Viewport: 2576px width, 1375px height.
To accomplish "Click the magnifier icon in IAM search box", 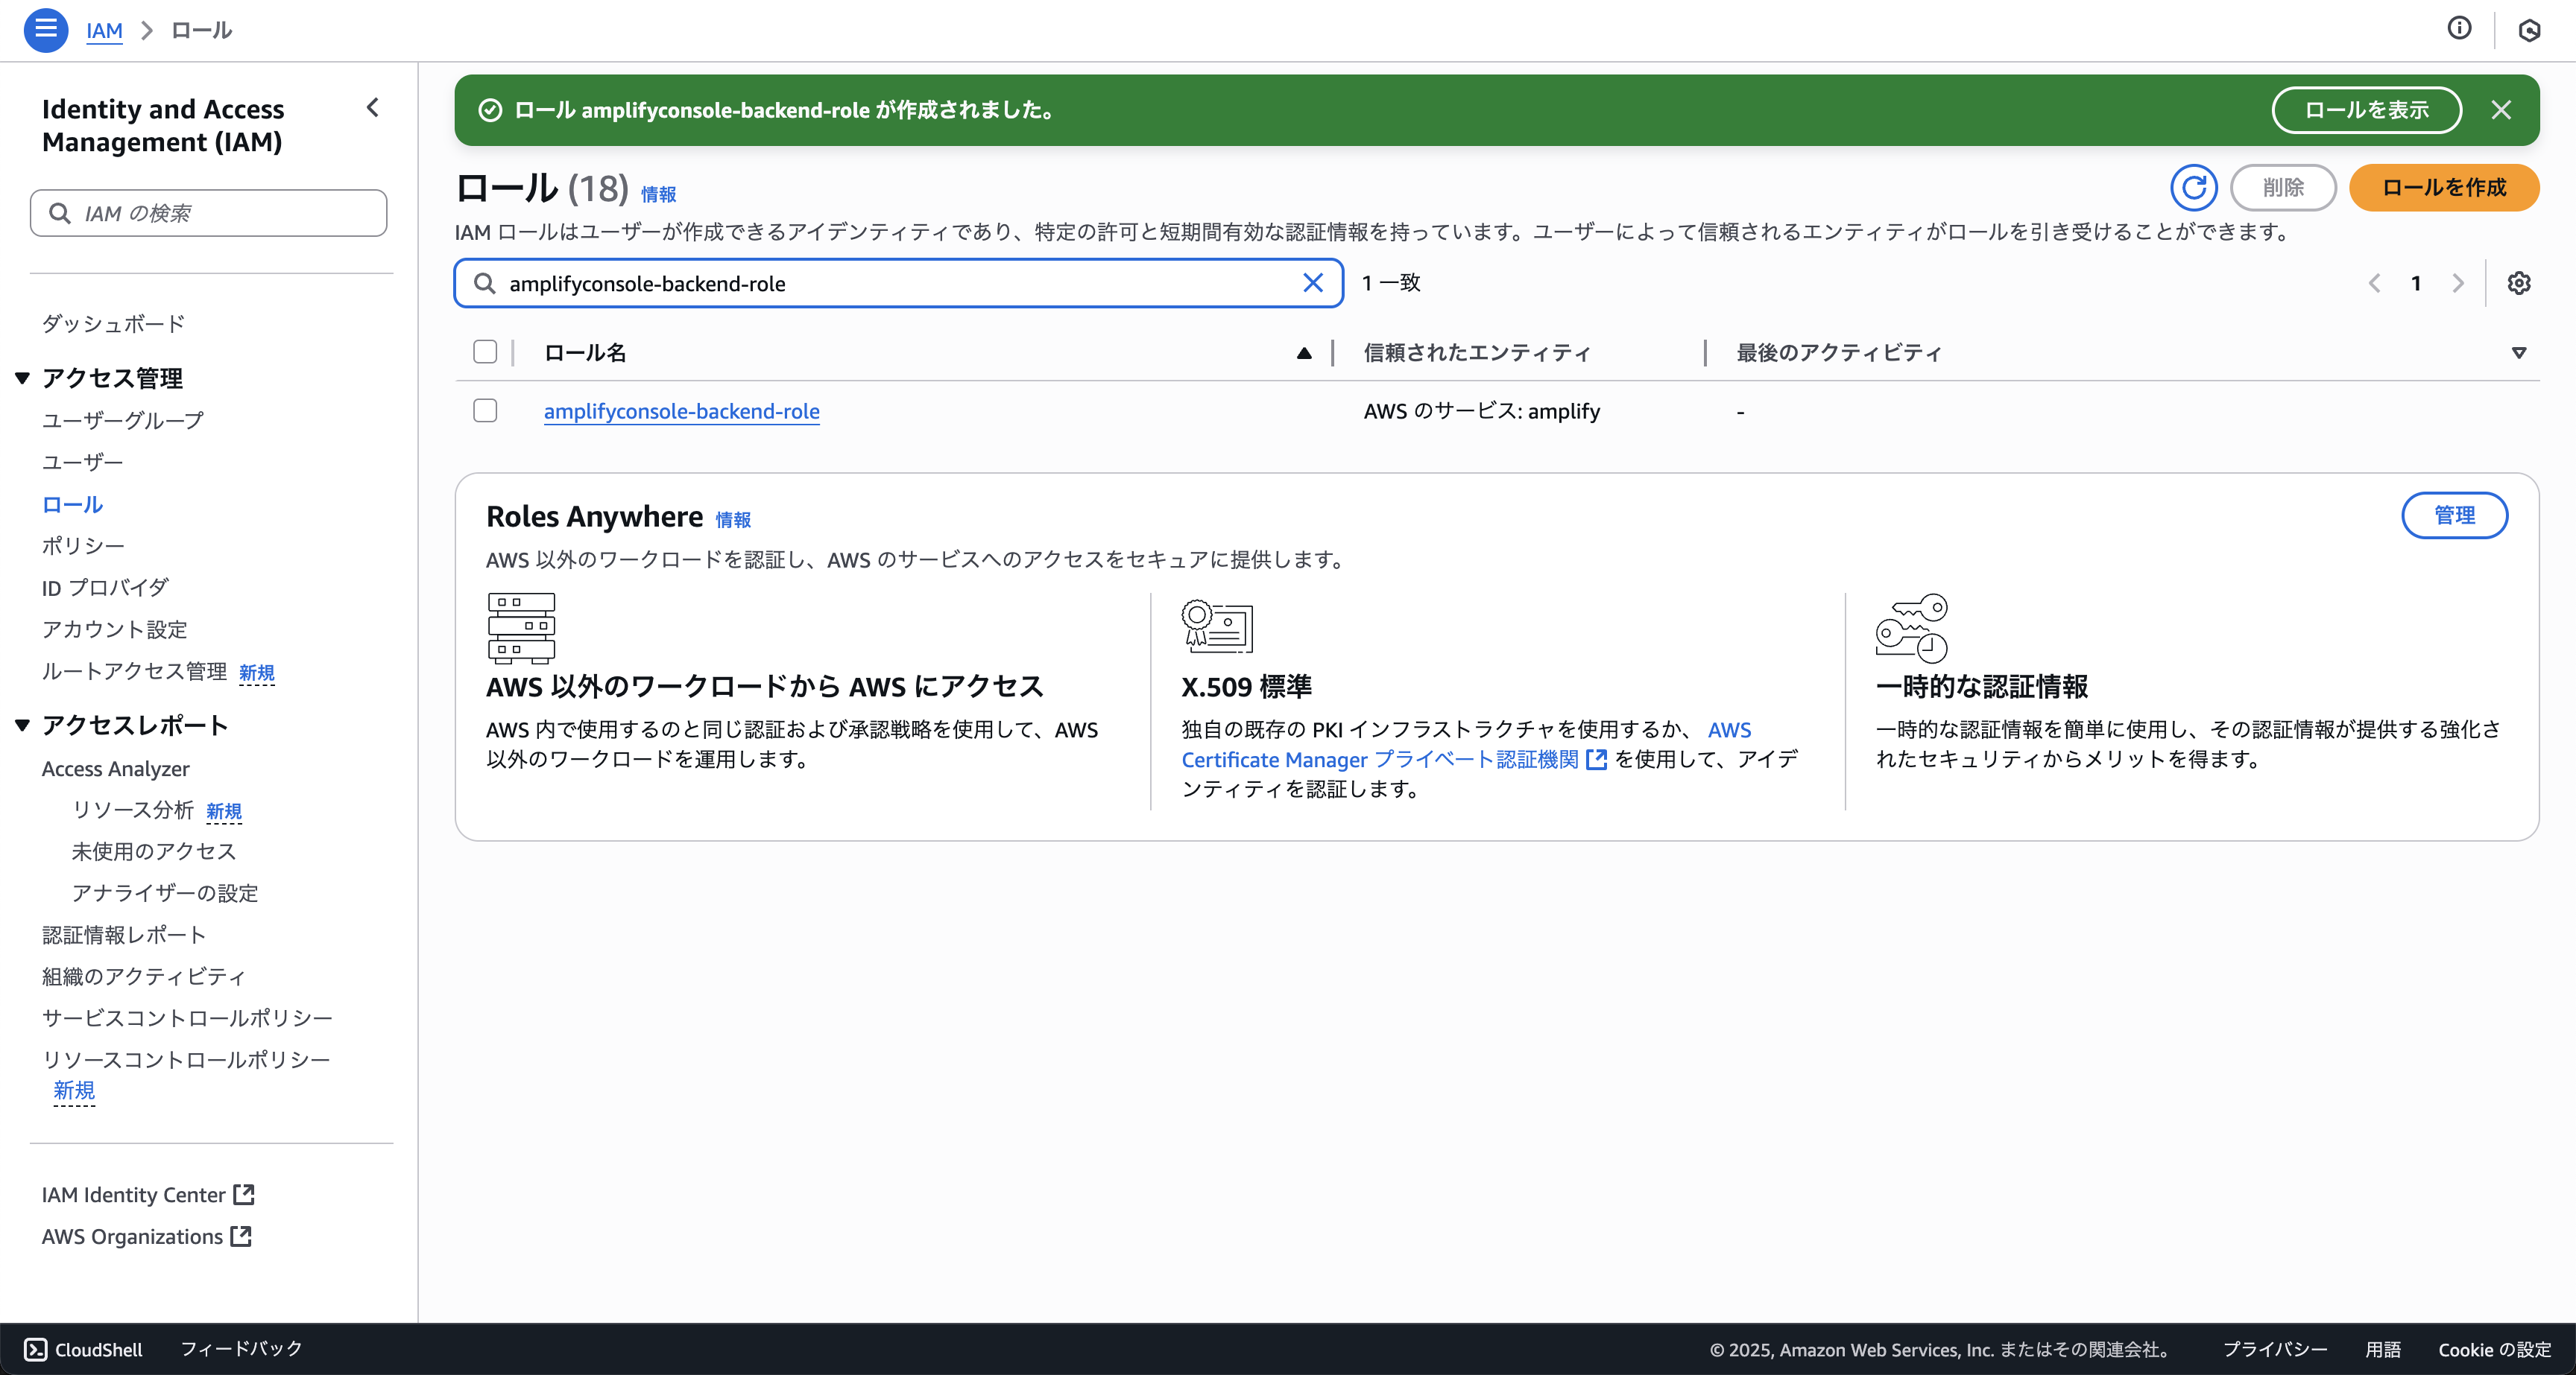I will pos(60,213).
